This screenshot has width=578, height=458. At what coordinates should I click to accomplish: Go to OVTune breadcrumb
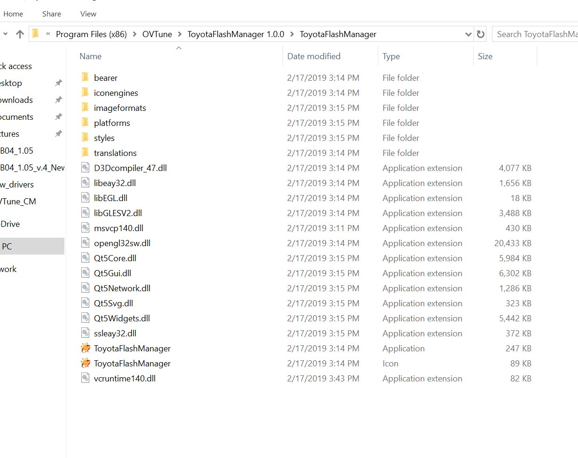156,34
